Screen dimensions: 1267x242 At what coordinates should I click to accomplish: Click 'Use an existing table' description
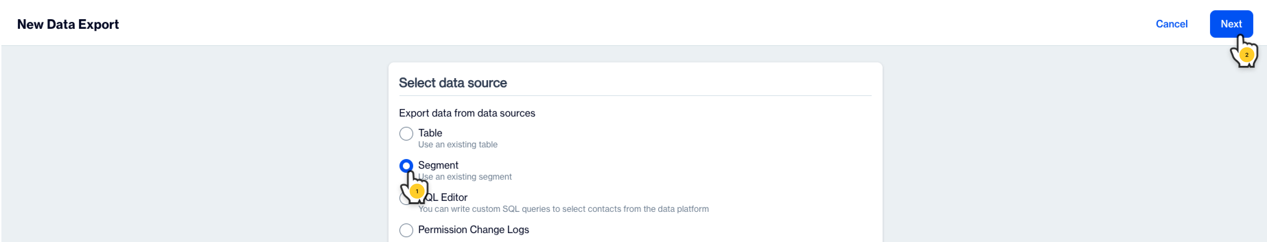[457, 145]
